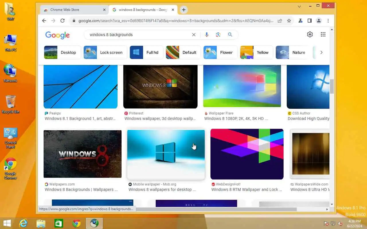
Task: Click the Chrome icon in the taskbar
Action: (77, 223)
